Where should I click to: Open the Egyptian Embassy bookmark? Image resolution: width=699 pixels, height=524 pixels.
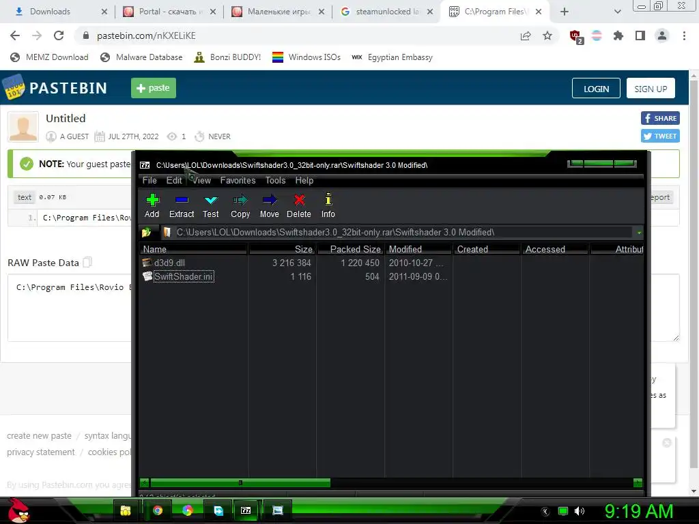(393, 57)
